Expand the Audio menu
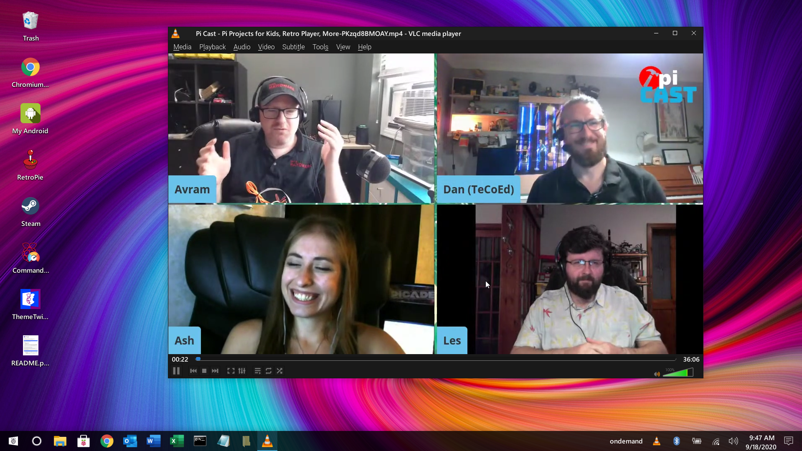The image size is (802, 451). point(241,47)
